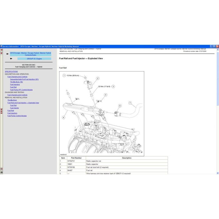The width and height of the screenshot is (219, 219).
Task: Click the 'DESCRIPTION AND OPERATION' heading
Action: [17, 74]
